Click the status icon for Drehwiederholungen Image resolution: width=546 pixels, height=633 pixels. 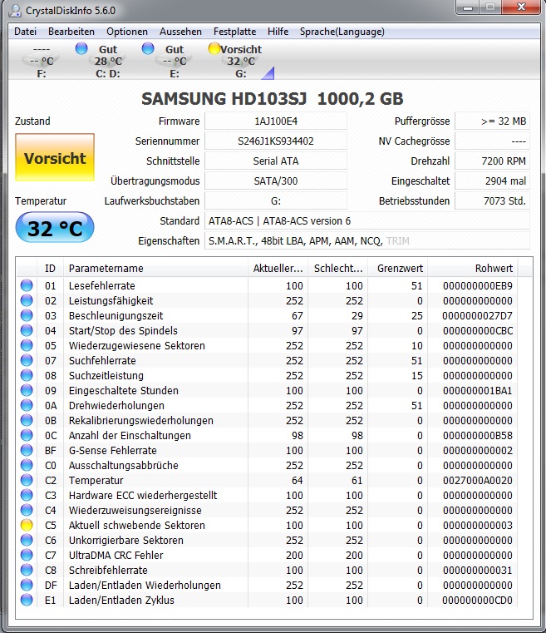click(27, 405)
